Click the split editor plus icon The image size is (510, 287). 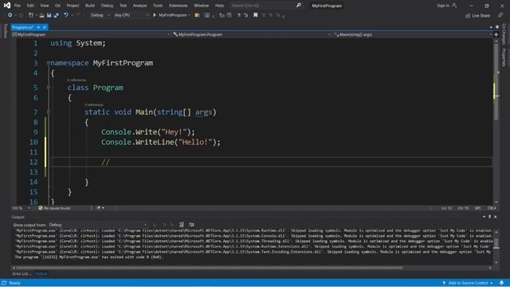click(x=496, y=34)
